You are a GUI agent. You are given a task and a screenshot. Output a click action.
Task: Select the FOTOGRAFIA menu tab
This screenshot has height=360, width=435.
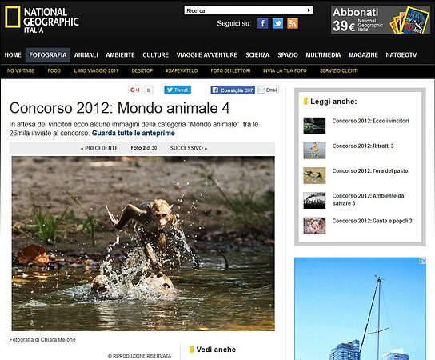coord(48,55)
